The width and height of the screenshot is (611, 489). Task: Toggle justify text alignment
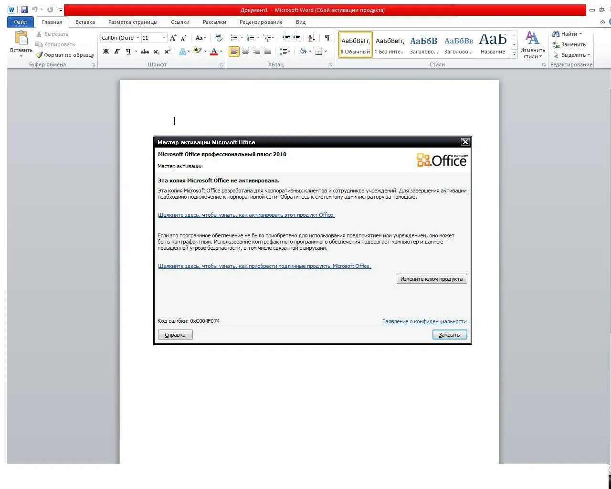(x=268, y=52)
